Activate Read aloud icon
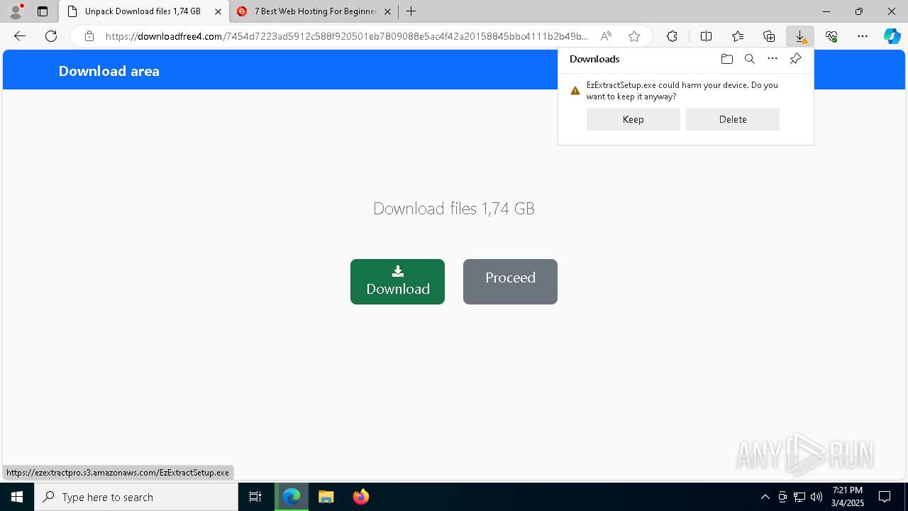 click(x=606, y=36)
